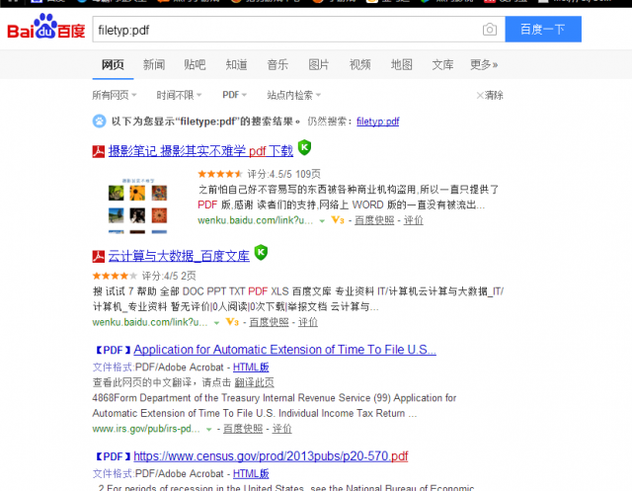Click 翻译此页 translate link
Screen dimensions: 632x491
coord(255,382)
